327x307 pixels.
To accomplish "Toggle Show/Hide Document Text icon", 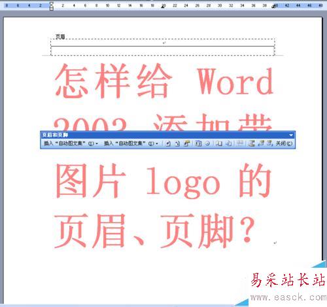I will point(228,143).
